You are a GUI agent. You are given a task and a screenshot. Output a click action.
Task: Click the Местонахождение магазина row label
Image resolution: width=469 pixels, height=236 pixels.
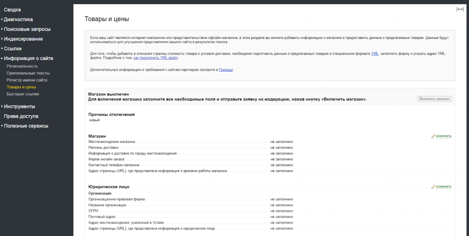pos(112,142)
